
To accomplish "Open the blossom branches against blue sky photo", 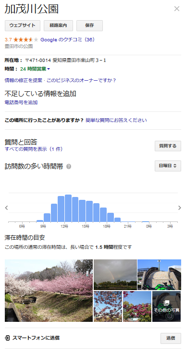I will point(108,306).
